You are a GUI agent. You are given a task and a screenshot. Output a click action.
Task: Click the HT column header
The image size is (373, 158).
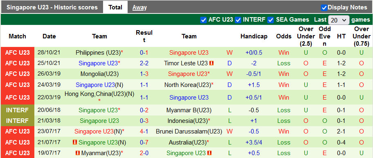[342, 36]
